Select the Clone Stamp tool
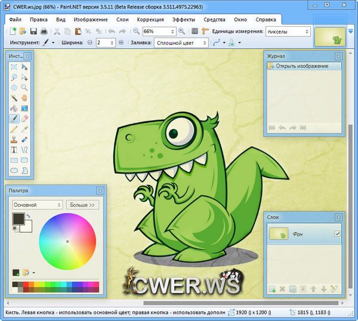This screenshot has height=321, width=358. tap(14, 139)
